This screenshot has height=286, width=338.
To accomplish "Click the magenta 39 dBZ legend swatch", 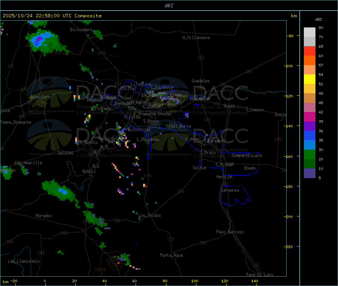I will 309,117.
